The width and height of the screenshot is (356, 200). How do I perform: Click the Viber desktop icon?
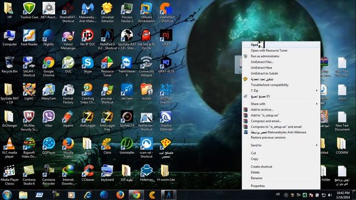[x=48, y=118]
